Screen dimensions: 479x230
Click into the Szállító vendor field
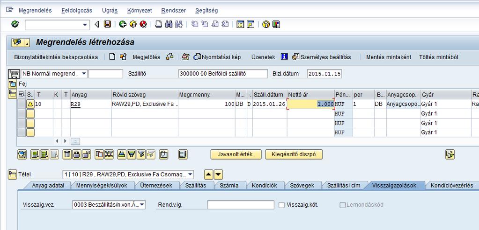pos(223,74)
